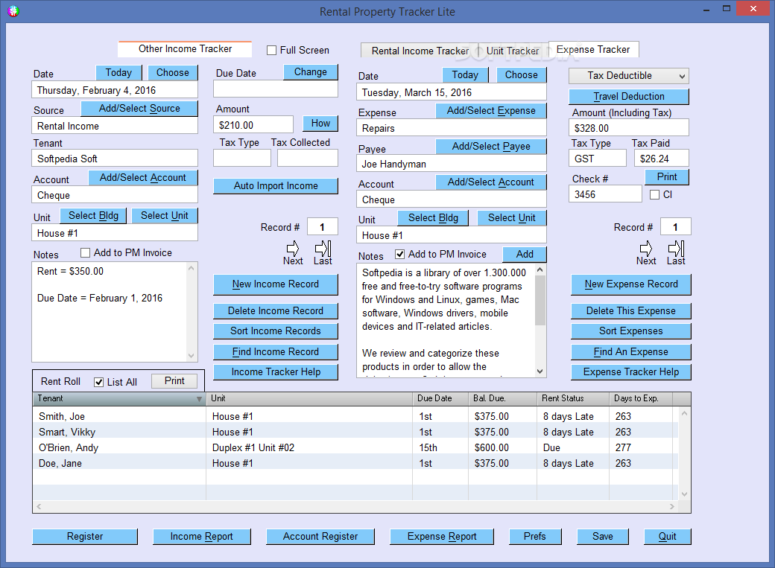Click the Save button
775x568 pixels.
[x=603, y=537]
